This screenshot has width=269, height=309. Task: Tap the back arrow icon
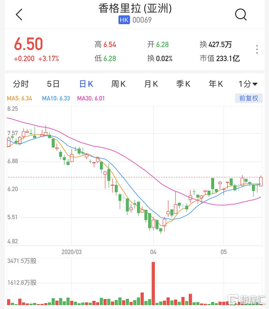pos(19,14)
